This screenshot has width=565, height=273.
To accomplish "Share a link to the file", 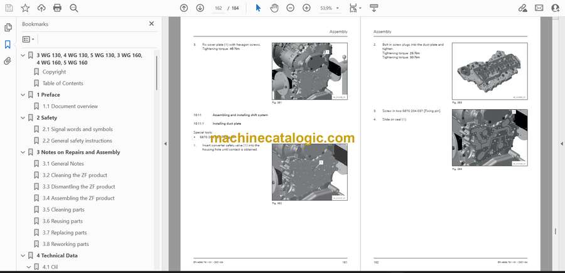I will pyautogui.click(x=522, y=8).
